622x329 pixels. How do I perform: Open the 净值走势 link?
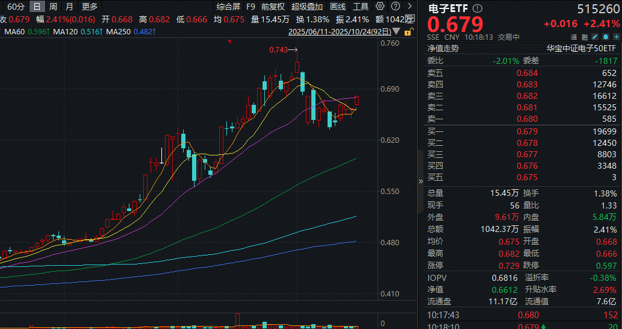443,49
